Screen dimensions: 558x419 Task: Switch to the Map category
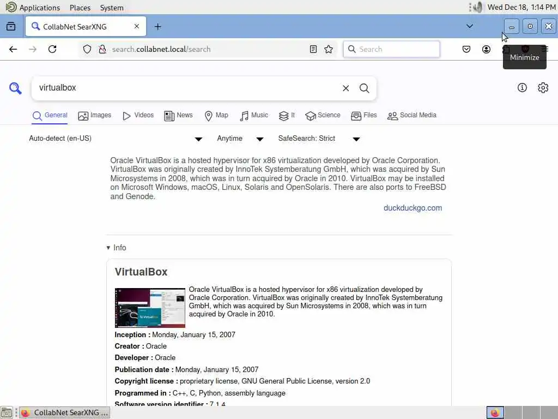216,116
